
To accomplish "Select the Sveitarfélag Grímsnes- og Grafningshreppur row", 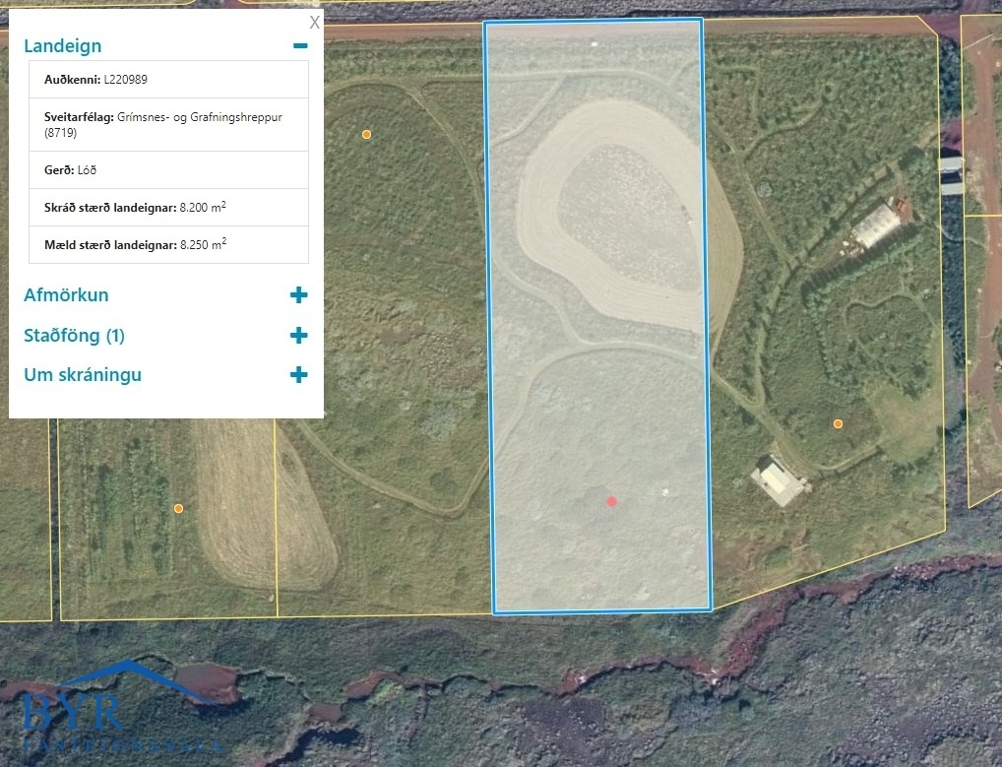I will [168, 125].
